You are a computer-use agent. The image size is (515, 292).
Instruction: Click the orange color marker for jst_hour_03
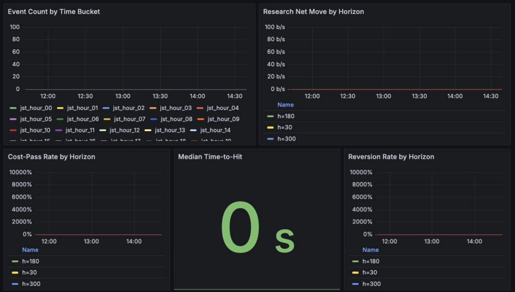pyautogui.click(x=153, y=108)
